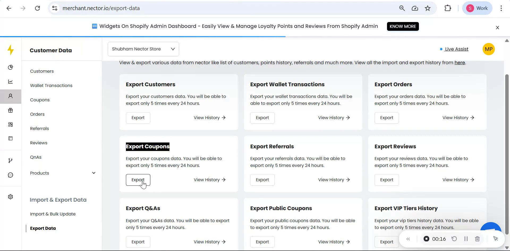Open the widgets grid sidebar icon
This screenshot has width=510, height=251.
pos(11,125)
